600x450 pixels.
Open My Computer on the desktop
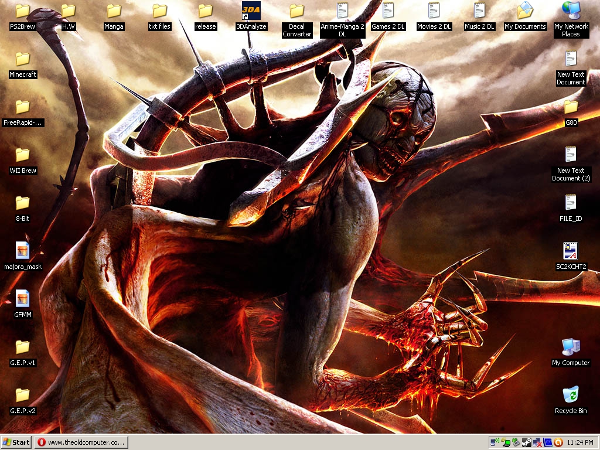pos(570,347)
